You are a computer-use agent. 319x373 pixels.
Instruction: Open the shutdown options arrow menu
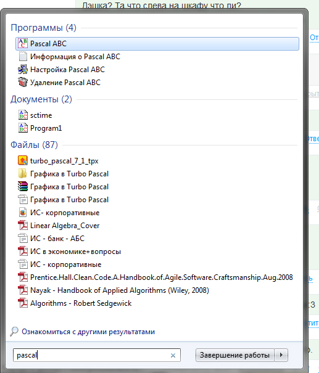(x=281, y=355)
